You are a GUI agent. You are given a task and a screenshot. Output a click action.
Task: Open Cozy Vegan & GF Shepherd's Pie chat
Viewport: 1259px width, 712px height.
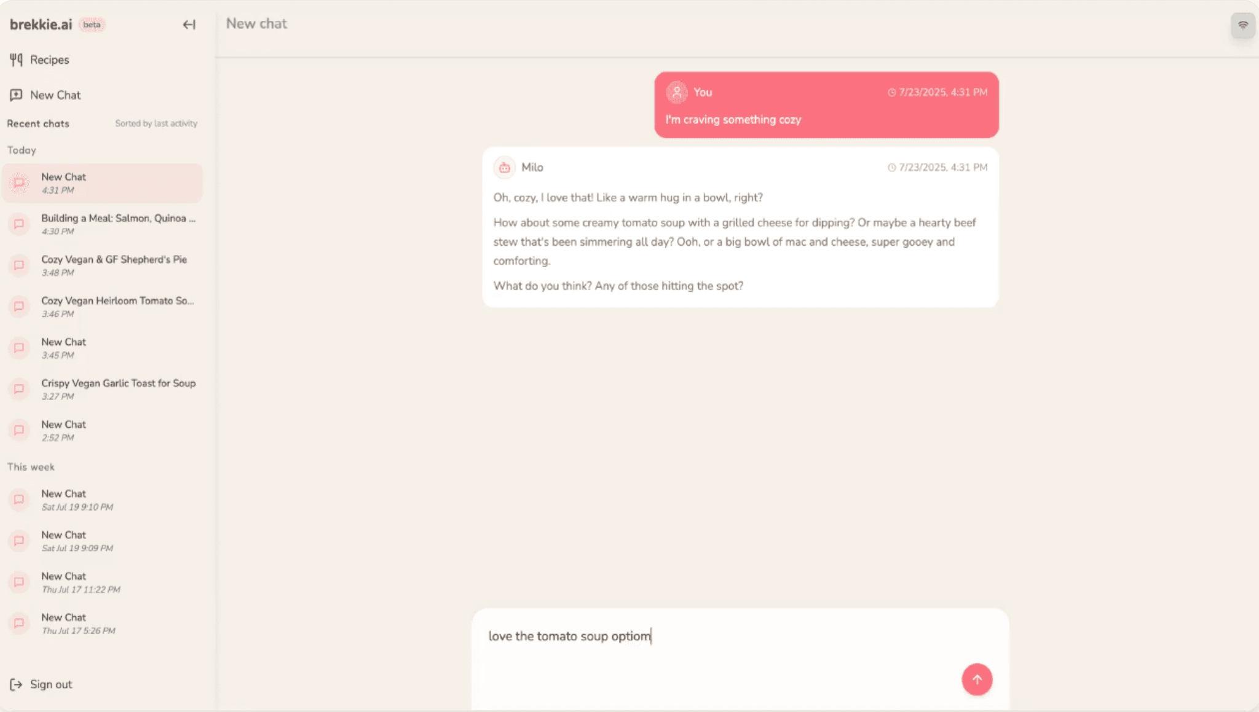click(x=103, y=265)
